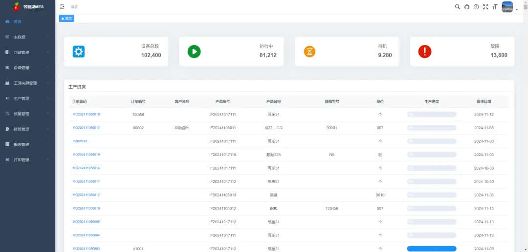Open the miaomiao work order link
This screenshot has width=528, height=252.
pos(80,141)
